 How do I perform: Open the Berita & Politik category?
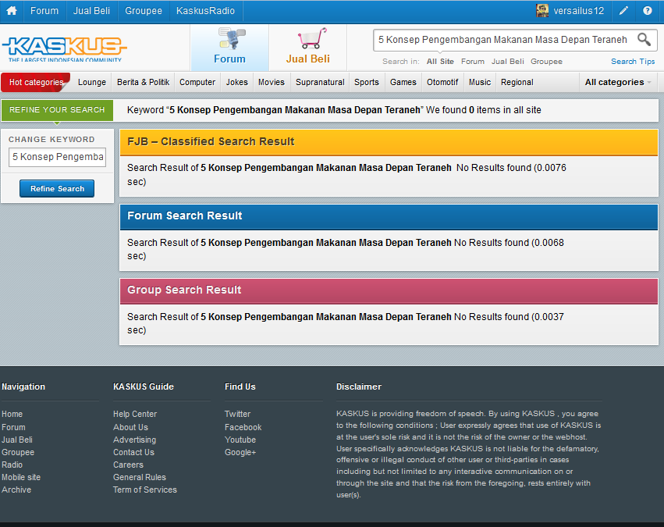[143, 82]
